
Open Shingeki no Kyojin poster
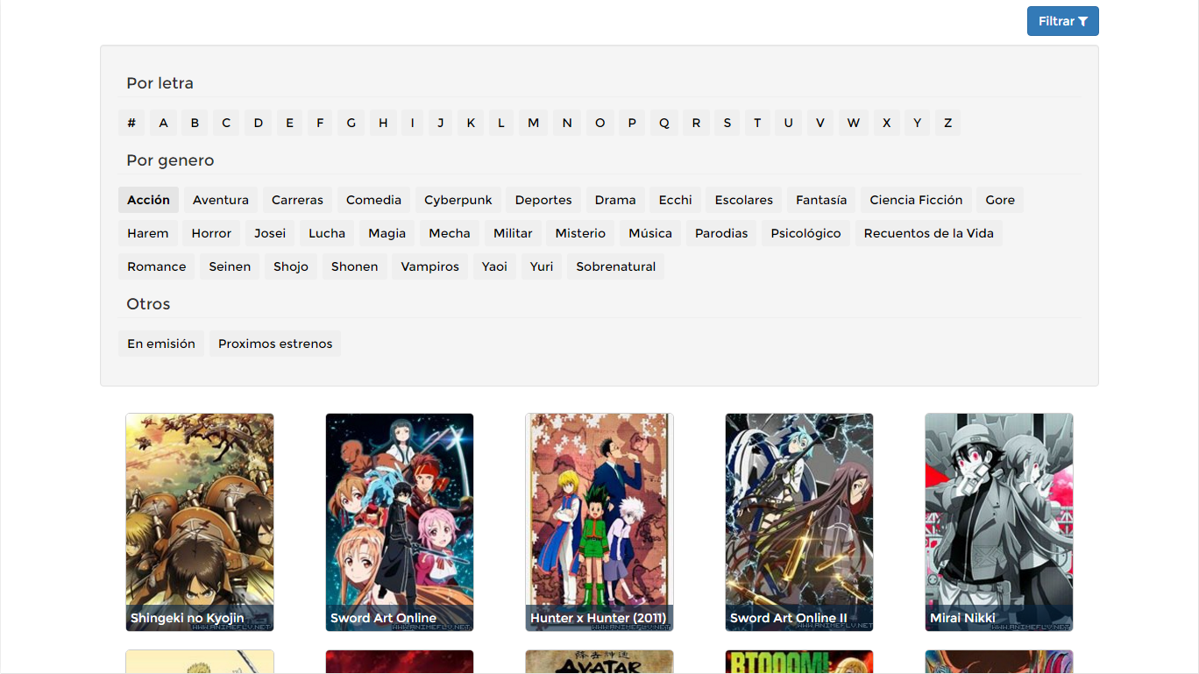[200, 522]
